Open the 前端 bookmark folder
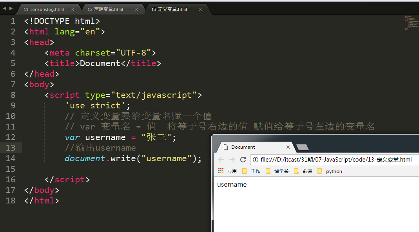Screen dimensions: 419x232 click(x=303, y=171)
